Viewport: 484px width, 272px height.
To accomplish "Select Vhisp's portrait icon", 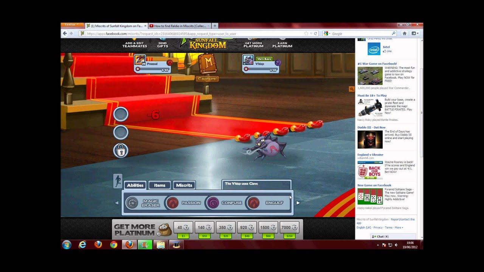I will tap(248, 60).
